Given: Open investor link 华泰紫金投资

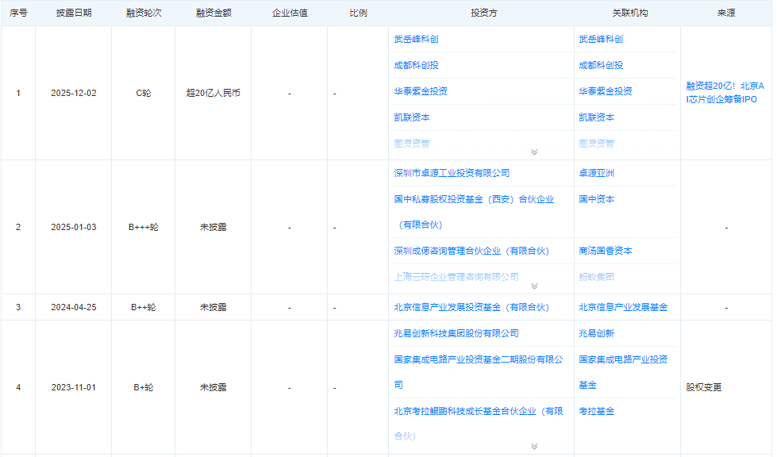Looking at the screenshot, I should tap(420, 91).
